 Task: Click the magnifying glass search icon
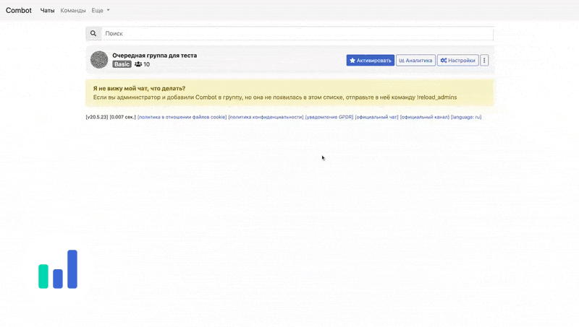(x=93, y=33)
